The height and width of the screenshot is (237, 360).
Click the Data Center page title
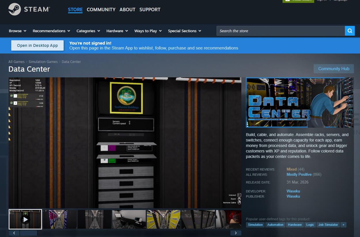point(29,69)
